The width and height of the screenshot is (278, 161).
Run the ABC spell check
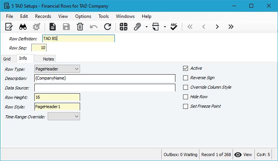(174, 27)
